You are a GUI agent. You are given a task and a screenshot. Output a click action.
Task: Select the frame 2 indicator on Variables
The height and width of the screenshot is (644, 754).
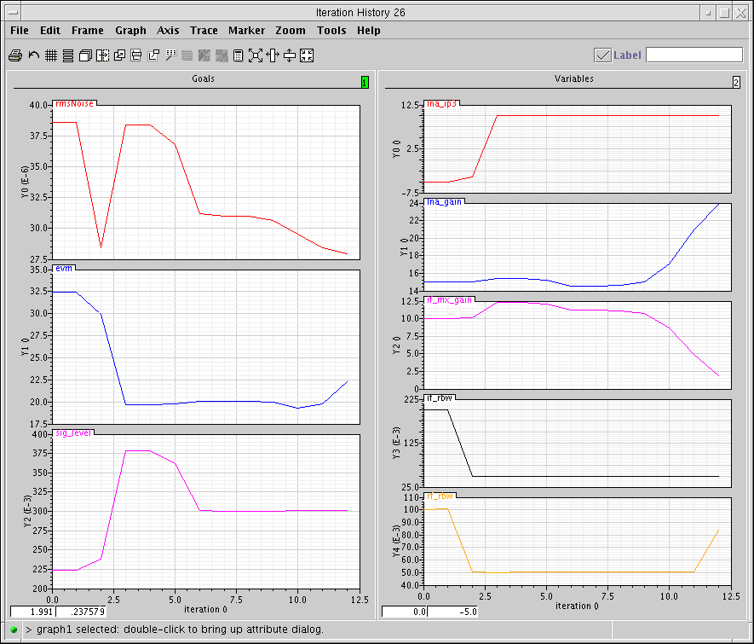(x=736, y=82)
